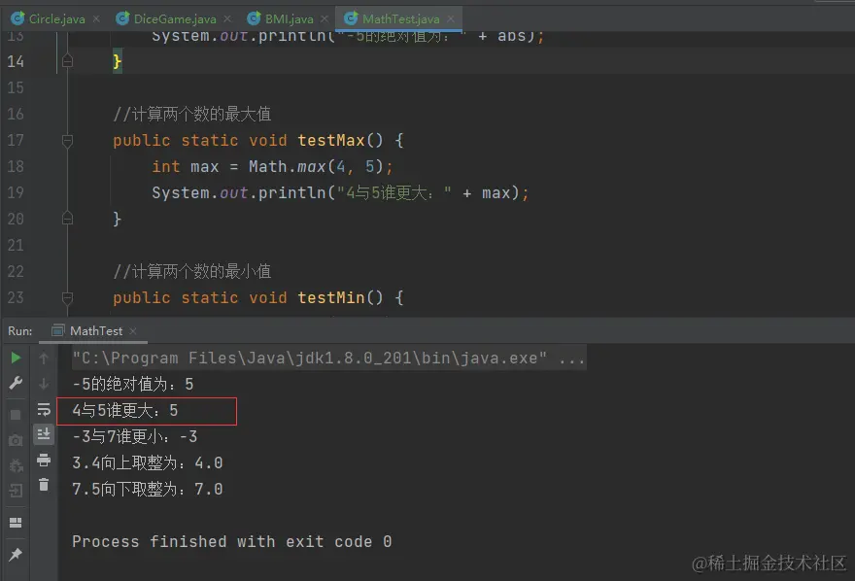855x581 pixels.
Task: Click line number 16 in the gutter
Action: point(16,114)
